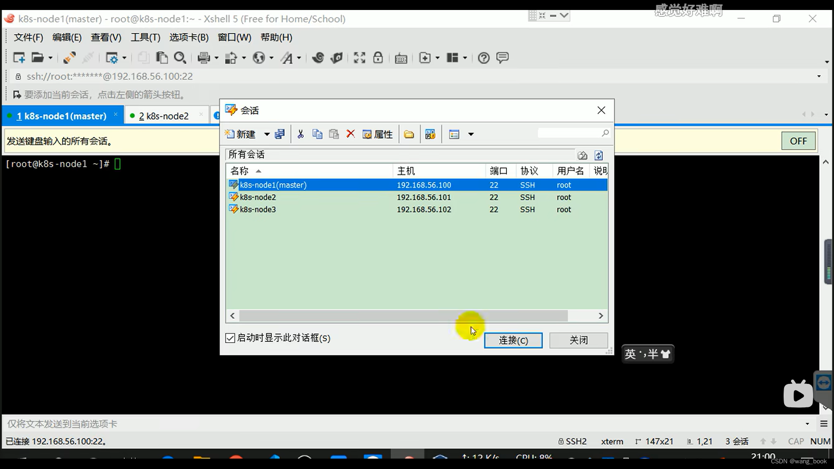Click the Connect (C) button

tap(513, 340)
